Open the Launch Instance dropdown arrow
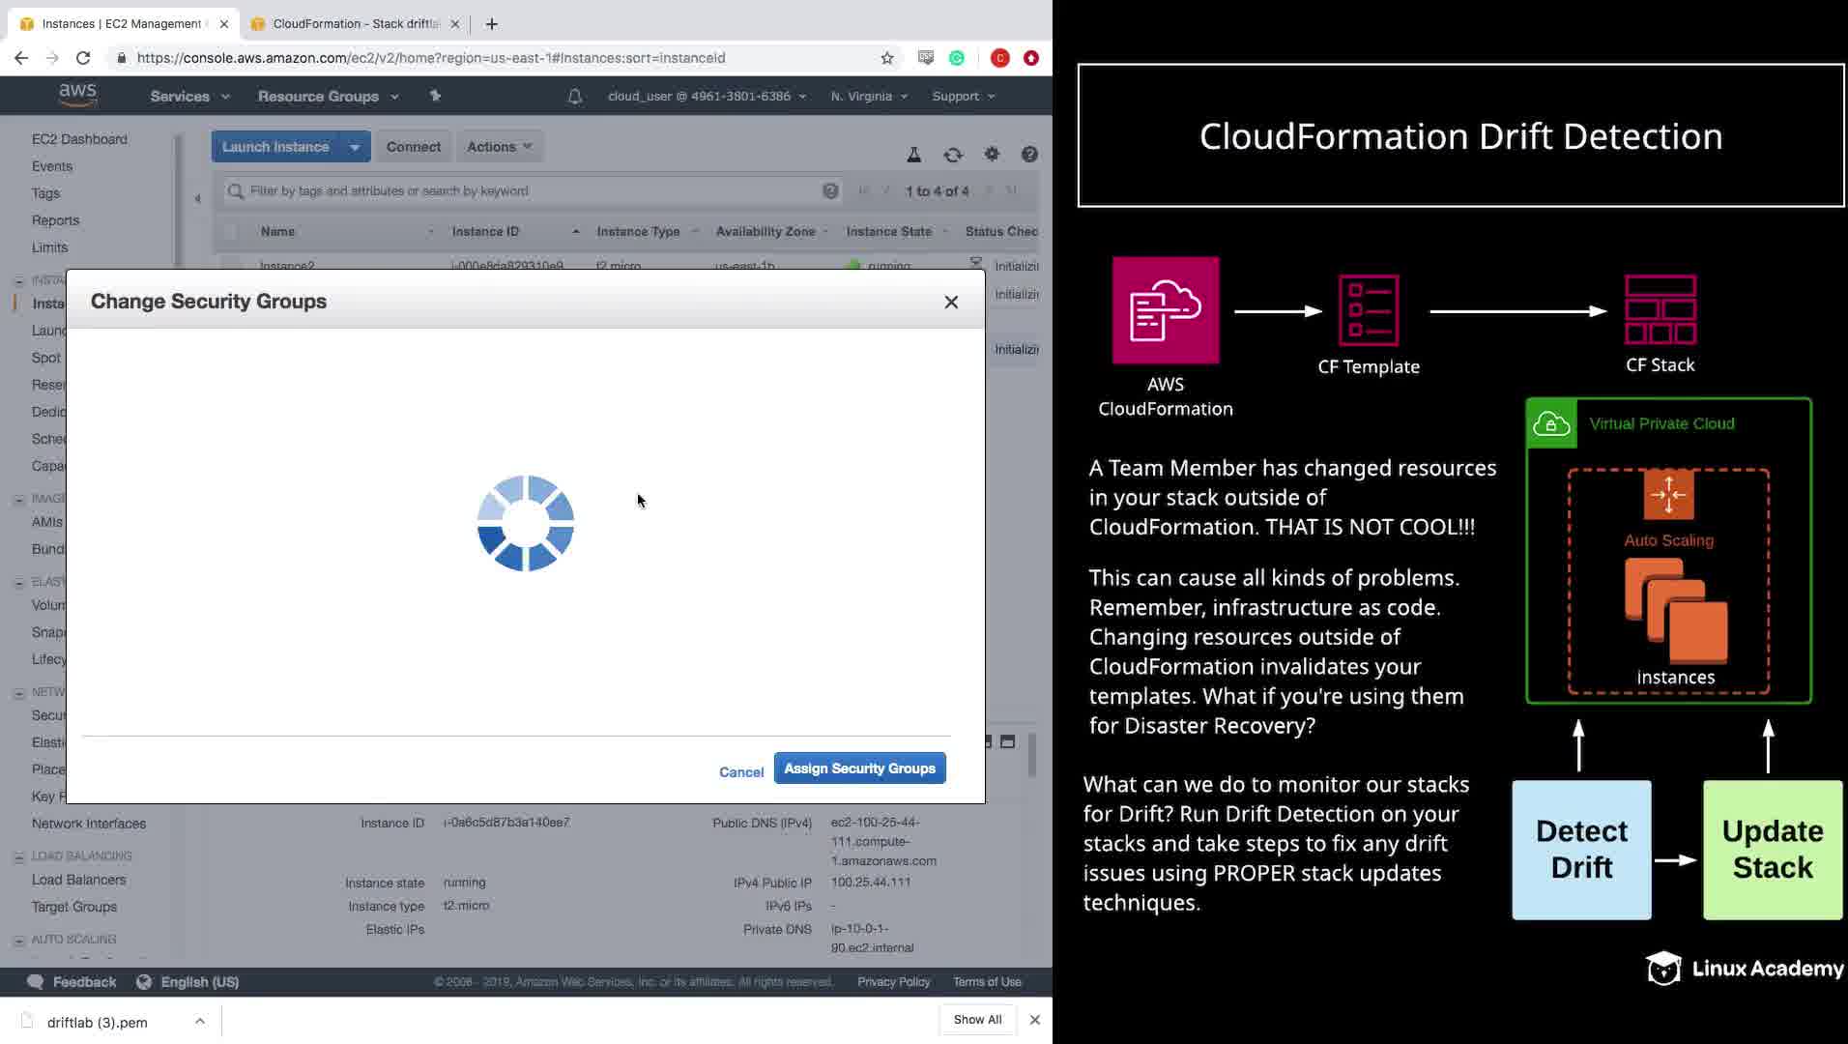Image resolution: width=1848 pixels, height=1044 pixels. pos(355,147)
